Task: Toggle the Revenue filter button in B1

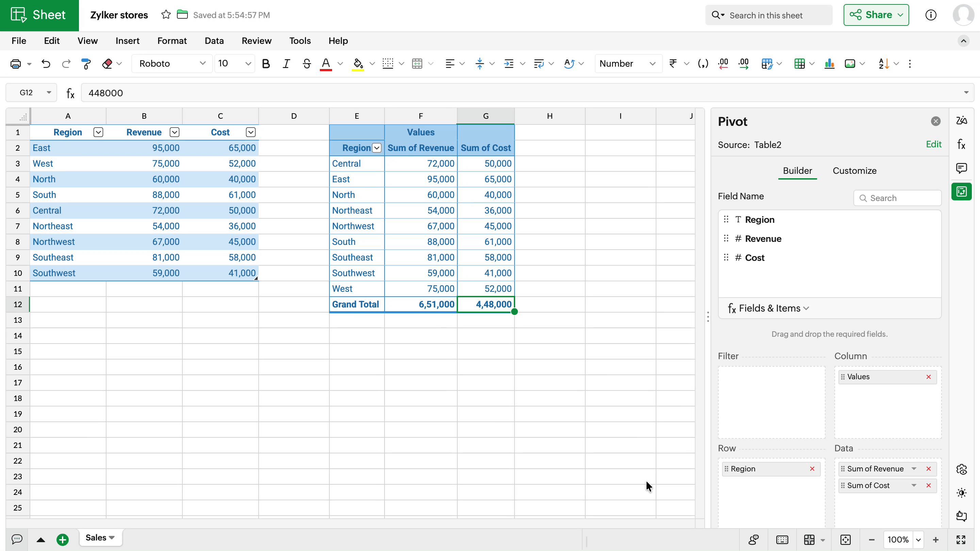Action: pyautogui.click(x=174, y=132)
